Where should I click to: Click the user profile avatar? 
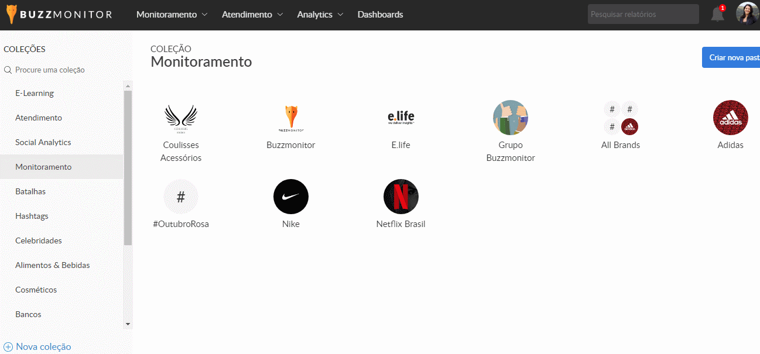pos(747,14)
